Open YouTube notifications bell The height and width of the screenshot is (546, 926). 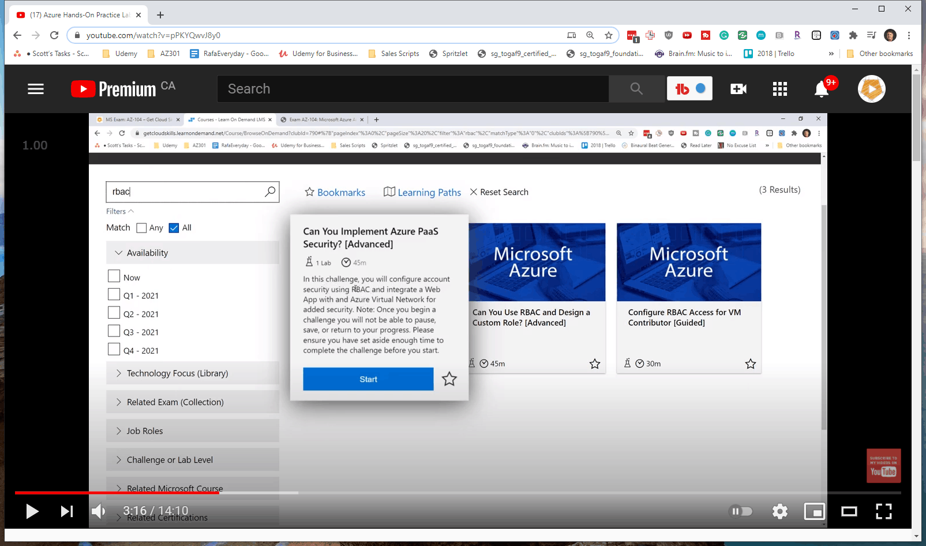click(822, 89)
